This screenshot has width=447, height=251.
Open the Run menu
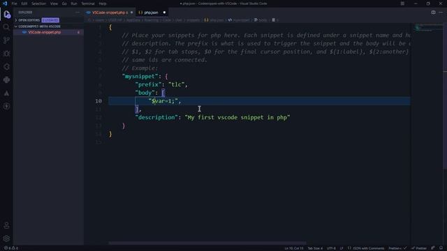tap(74, 3)
